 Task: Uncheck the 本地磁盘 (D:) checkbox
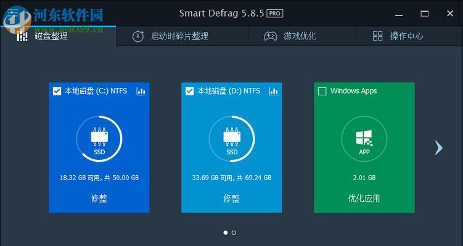[x=189, y=92]
